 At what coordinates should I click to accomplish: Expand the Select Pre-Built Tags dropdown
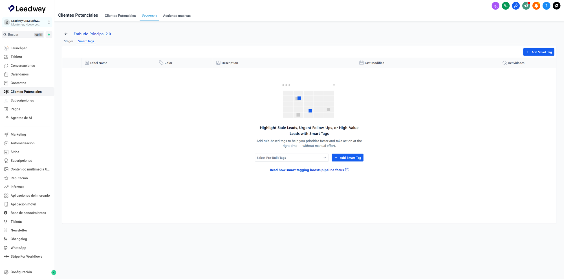[292, 158]
